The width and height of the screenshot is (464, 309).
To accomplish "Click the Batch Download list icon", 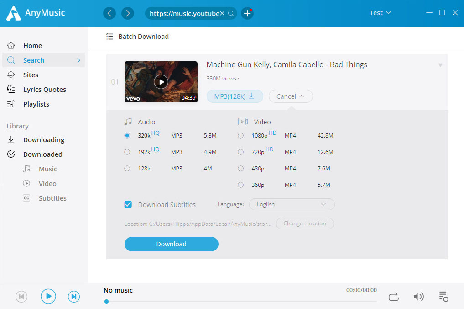I will click(109, 37).
